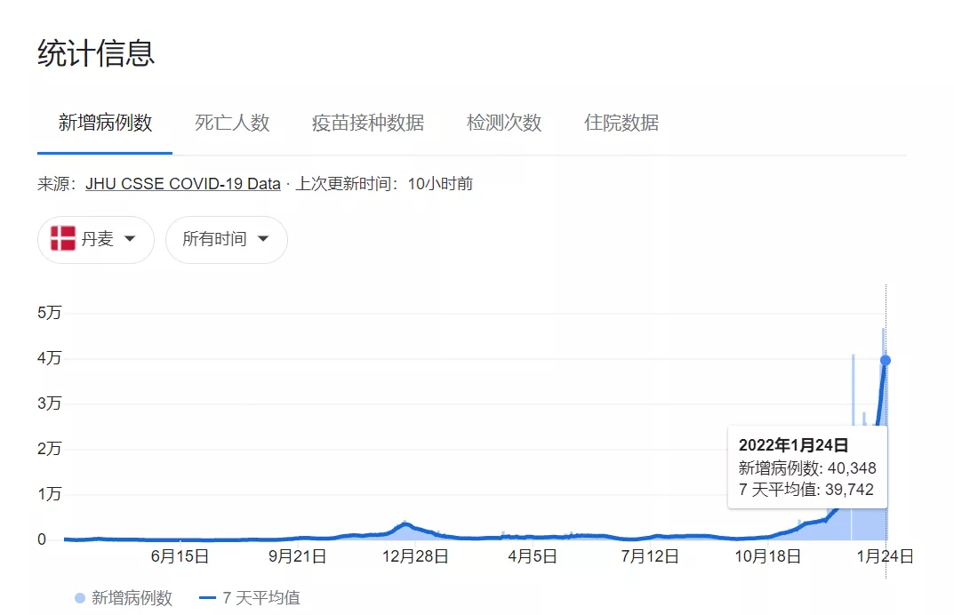Viewport: 954px width, 615px height.
Task: Click the 7月12日 axis label
Action: [650, 556]
